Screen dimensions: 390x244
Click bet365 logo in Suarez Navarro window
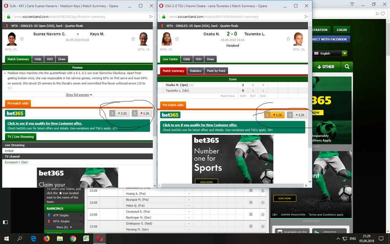click(15, 113)
